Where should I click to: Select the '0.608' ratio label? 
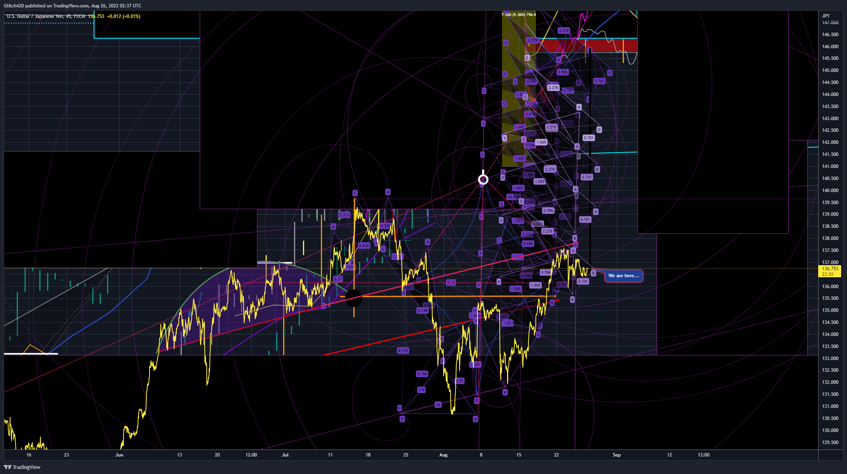click(364, 246)
